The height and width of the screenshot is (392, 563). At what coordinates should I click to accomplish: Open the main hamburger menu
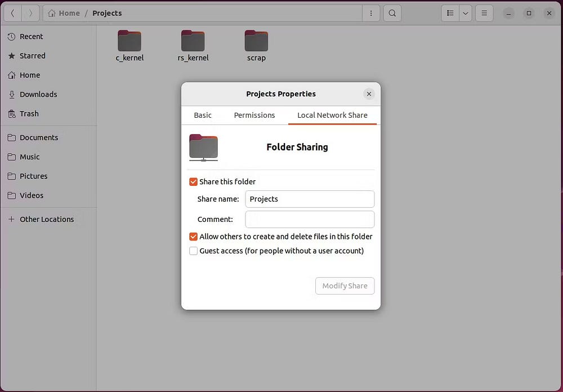click(484, 12)
